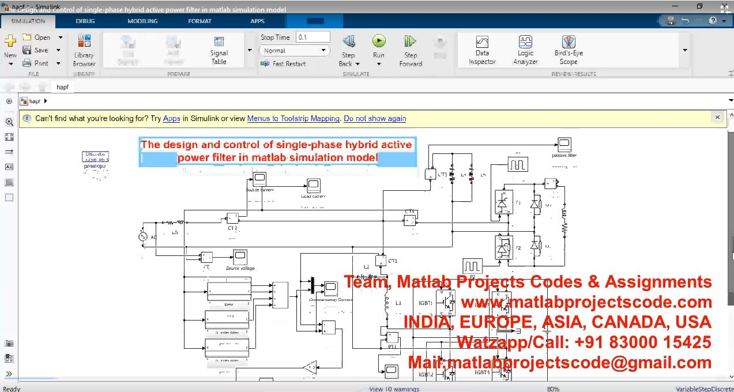Click the Run simulation button
734x392 pixels.
378,42
